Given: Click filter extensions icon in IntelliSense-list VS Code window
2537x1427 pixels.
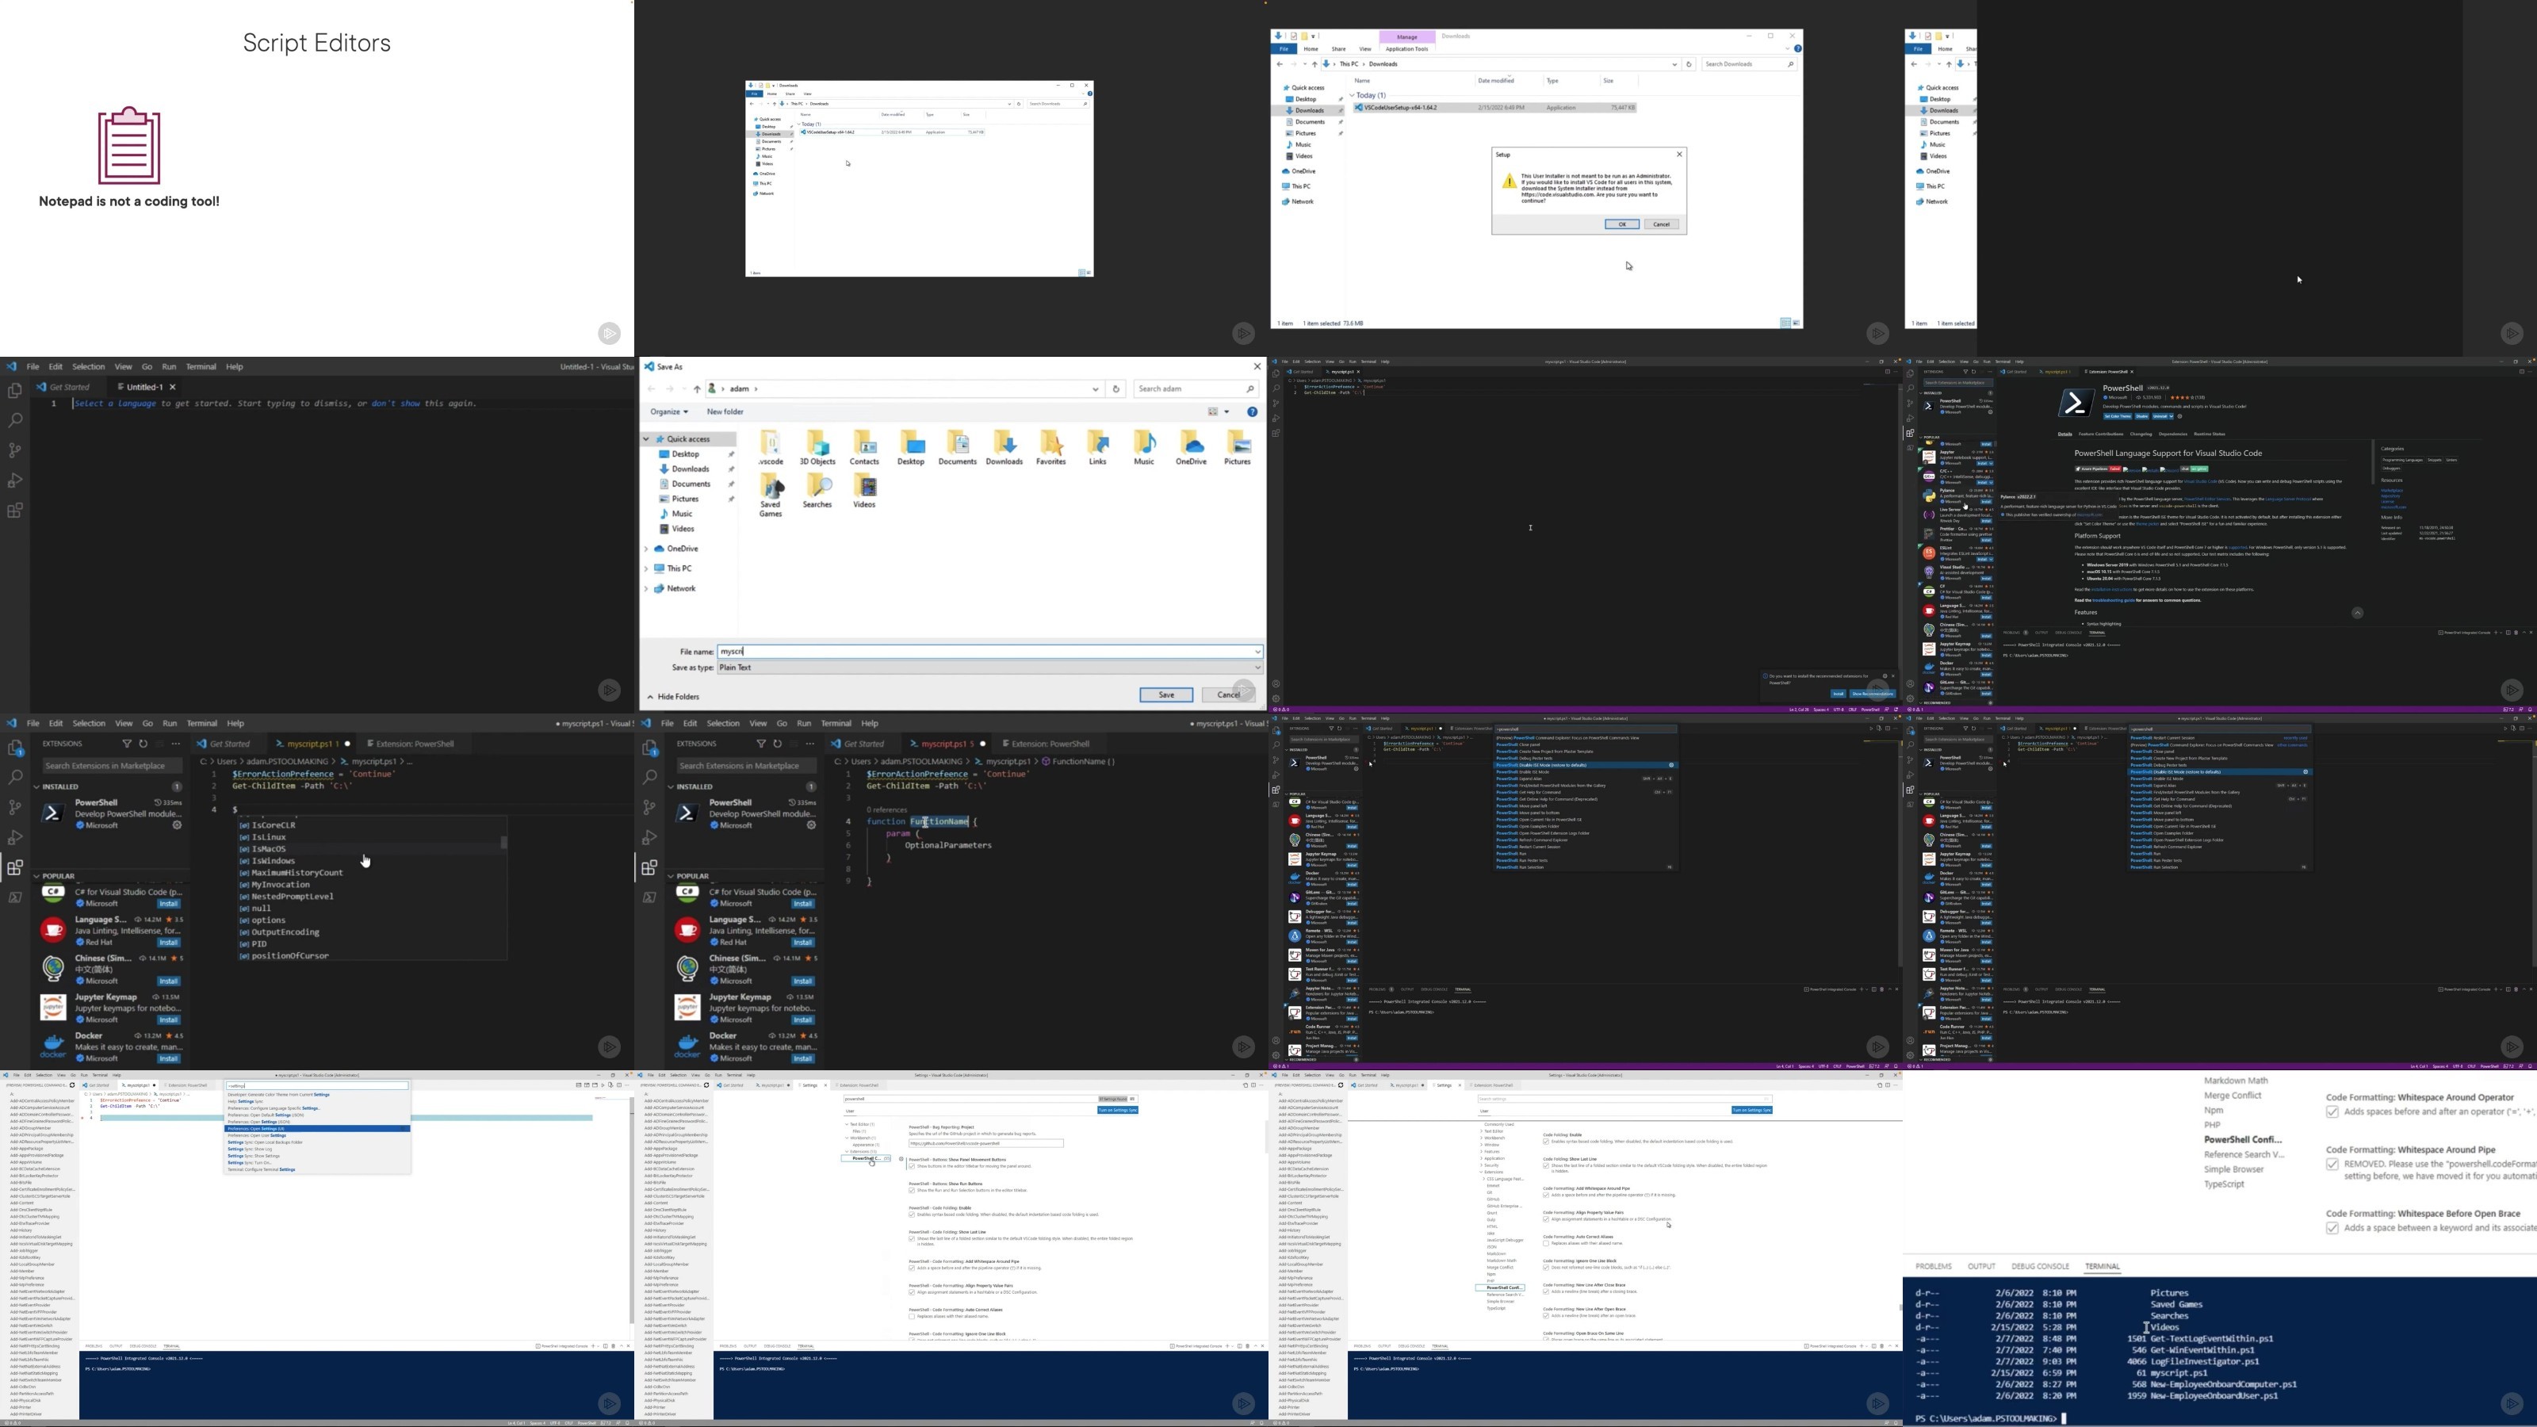Looking at the screenshot, I should coord(127,744).
